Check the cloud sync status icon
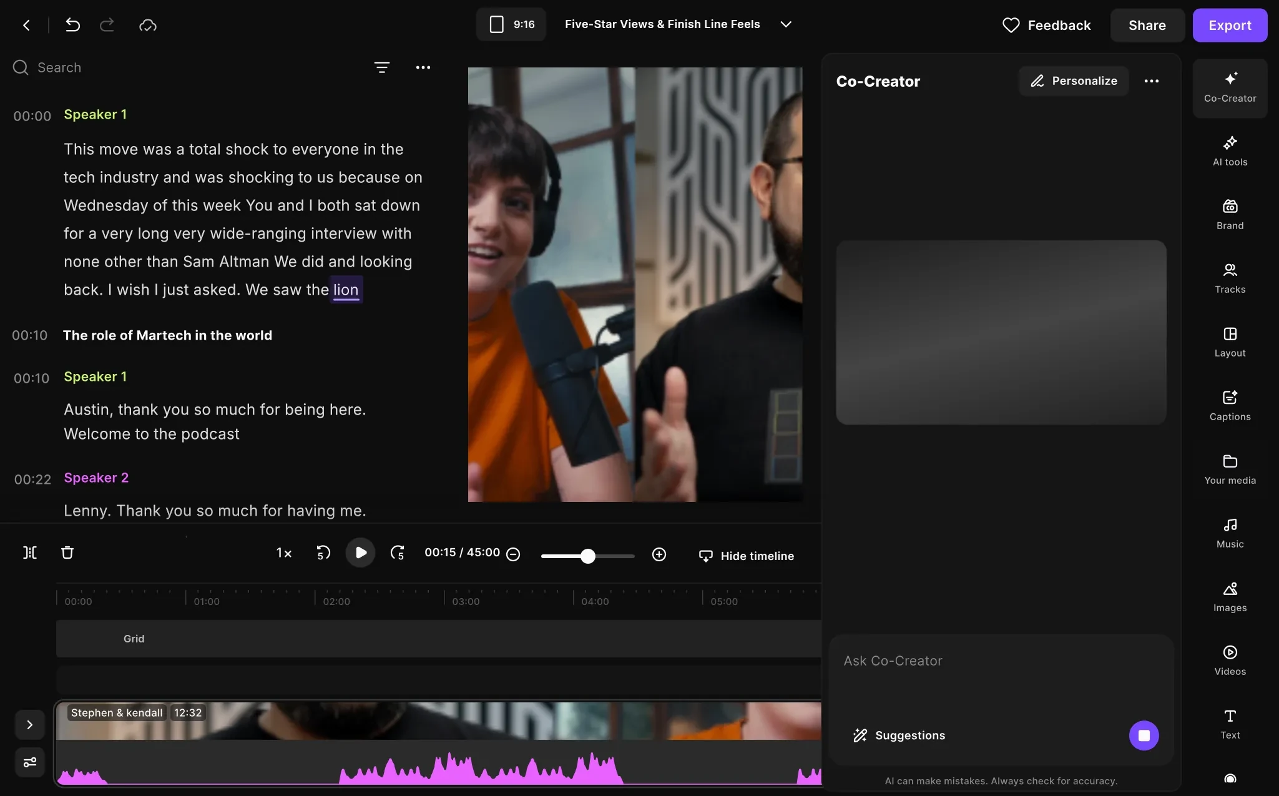The width and height of the screenshot is (1279, 796). point(148,25)
